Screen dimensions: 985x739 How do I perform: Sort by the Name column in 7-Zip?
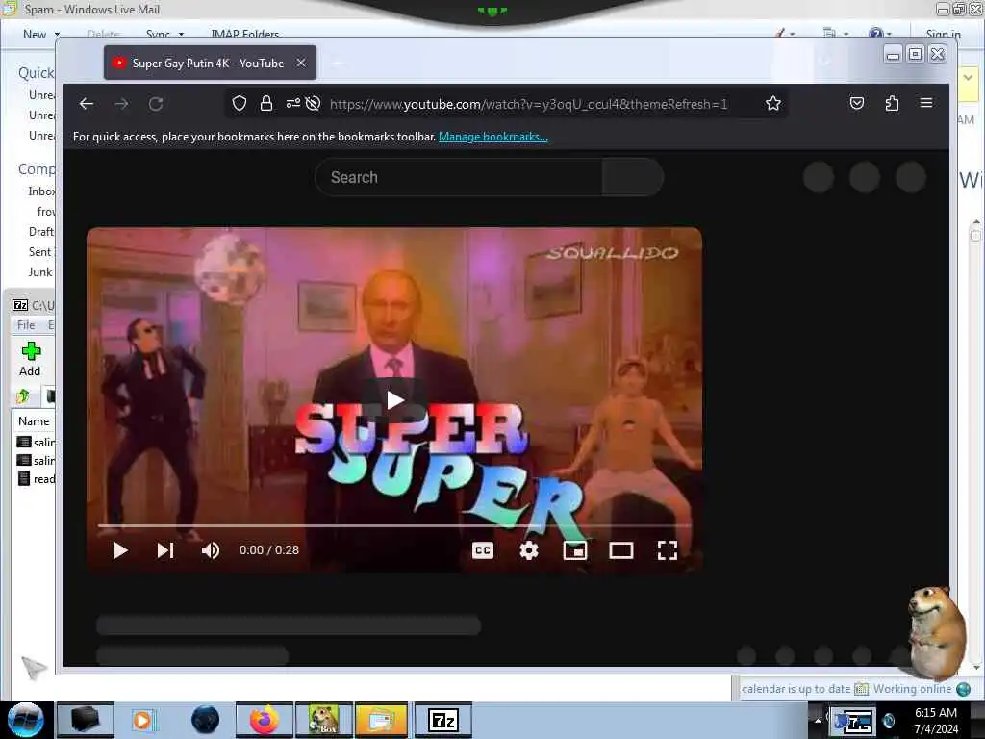[x=34, y=421]
